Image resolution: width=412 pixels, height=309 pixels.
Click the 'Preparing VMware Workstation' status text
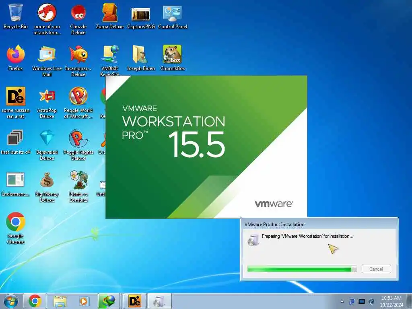(307, 236)
